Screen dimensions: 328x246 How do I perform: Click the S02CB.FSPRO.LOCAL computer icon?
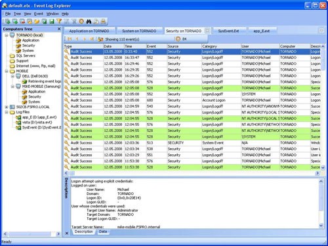point(12,107)
